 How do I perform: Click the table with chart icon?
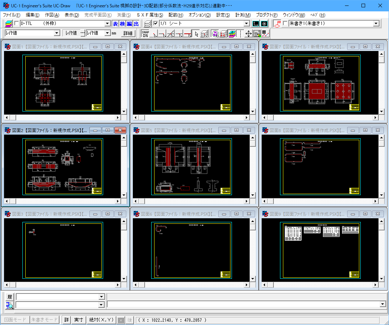tap(265, 33)
